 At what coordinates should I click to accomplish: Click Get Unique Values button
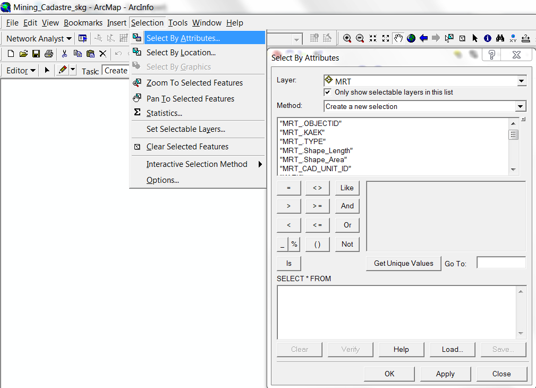(403, 264)
